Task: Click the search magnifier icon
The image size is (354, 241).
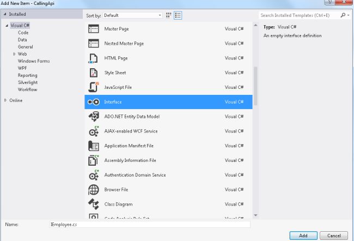Action: [343, 15]
